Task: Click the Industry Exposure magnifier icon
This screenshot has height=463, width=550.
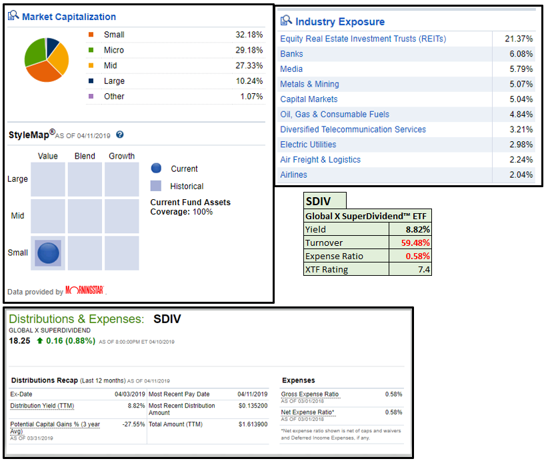Action: click(x=286, y=21)
